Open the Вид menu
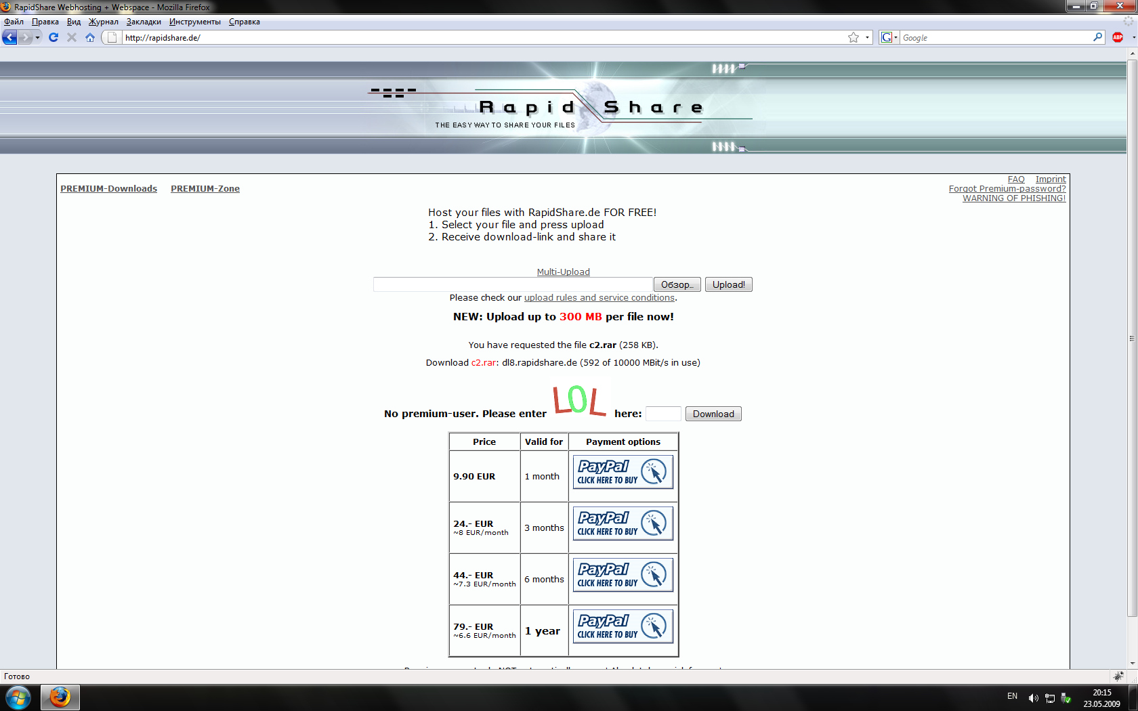 (74, 22)
